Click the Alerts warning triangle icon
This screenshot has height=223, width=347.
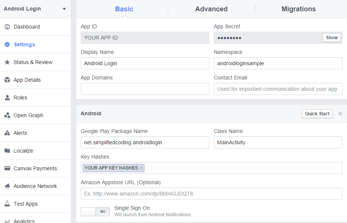click(7, 133)
